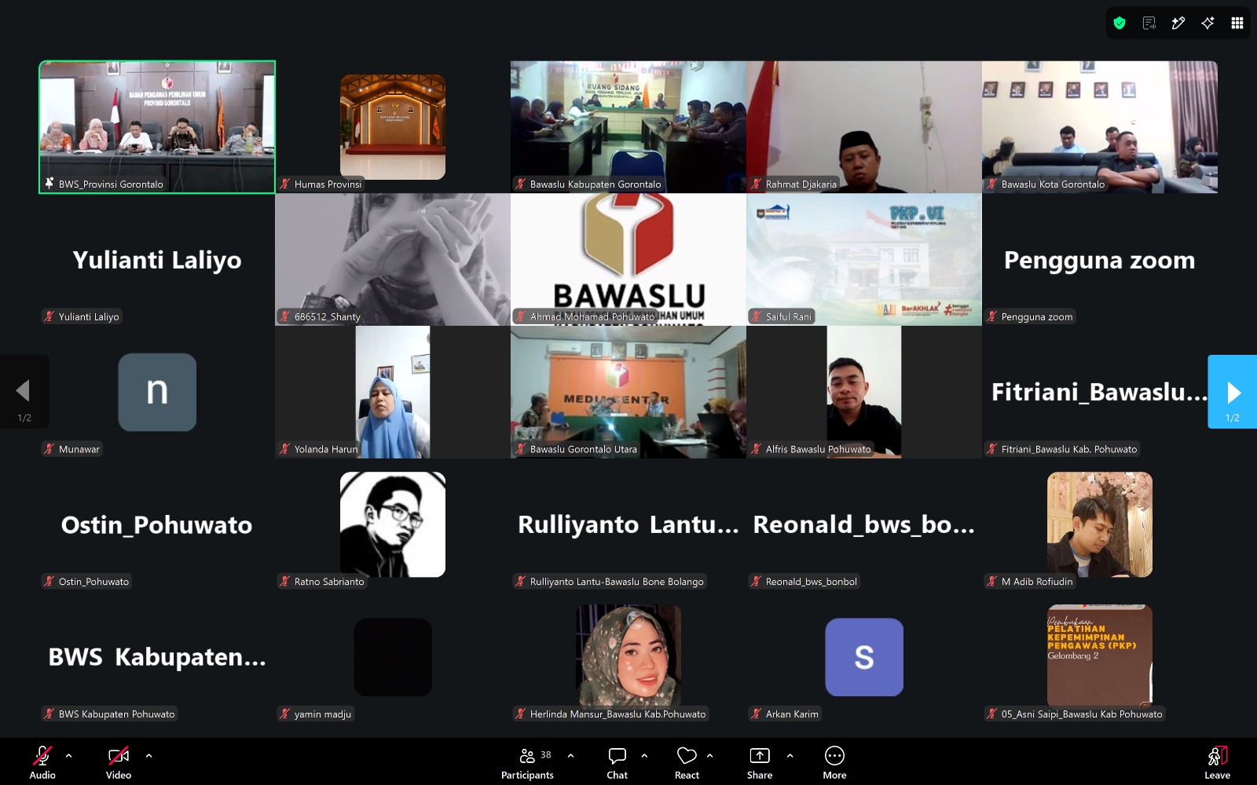Screen dimensions: 1257x785
Task: Click the Rahmat Djakaria video tile
Action: pyautogui.click(x=864, y=127)
